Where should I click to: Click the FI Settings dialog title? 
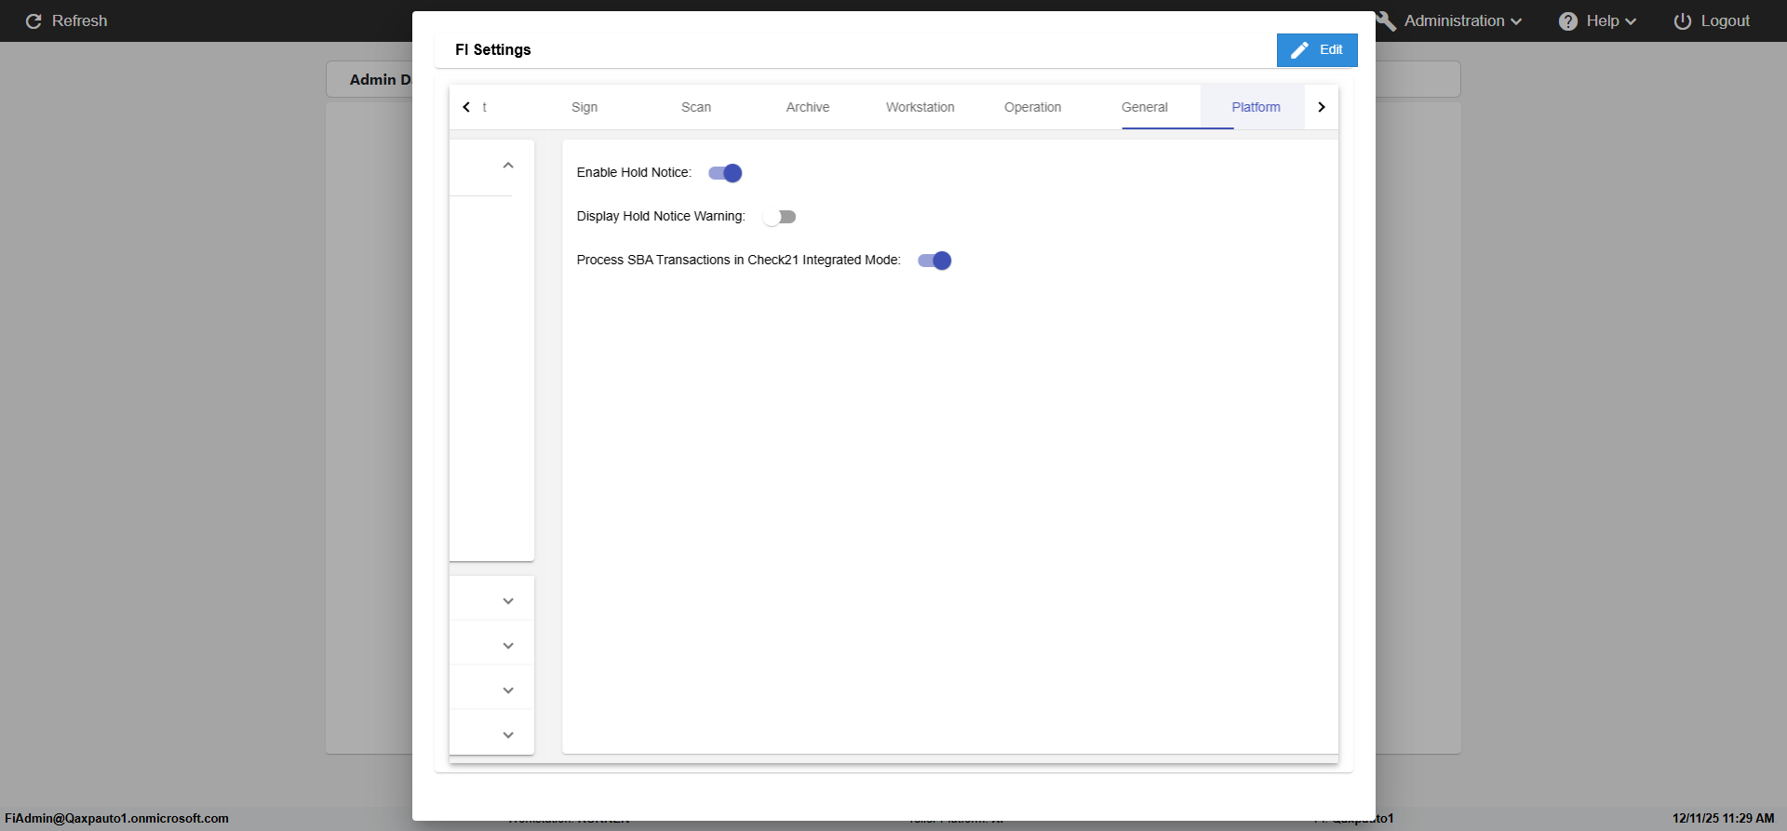tap(493, 50)
